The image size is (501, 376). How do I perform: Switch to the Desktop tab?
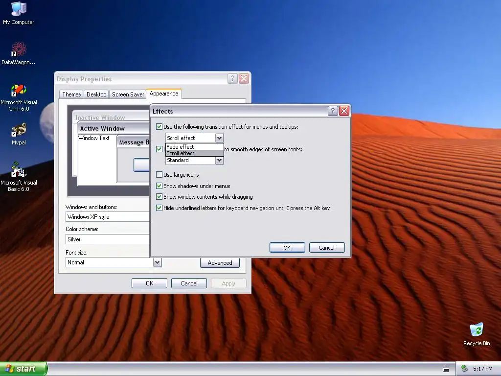96,94
